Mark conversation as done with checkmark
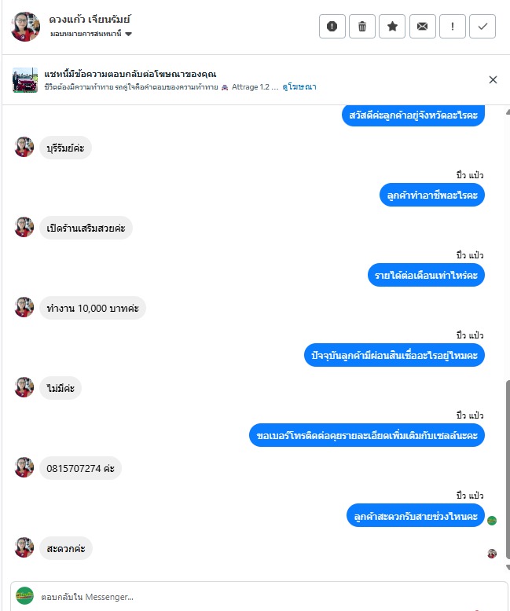 pos(482,27)
